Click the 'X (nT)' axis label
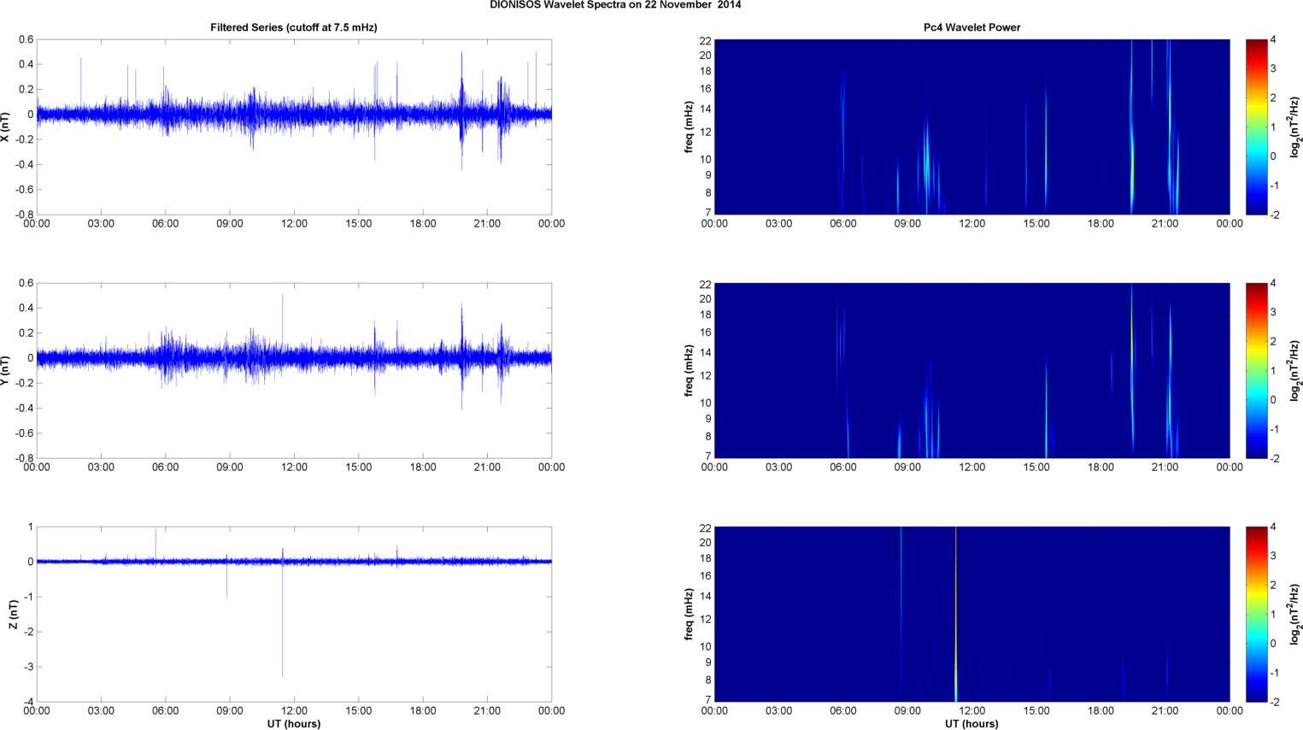Screen dimensions: 1303x730 click(6, 127)
